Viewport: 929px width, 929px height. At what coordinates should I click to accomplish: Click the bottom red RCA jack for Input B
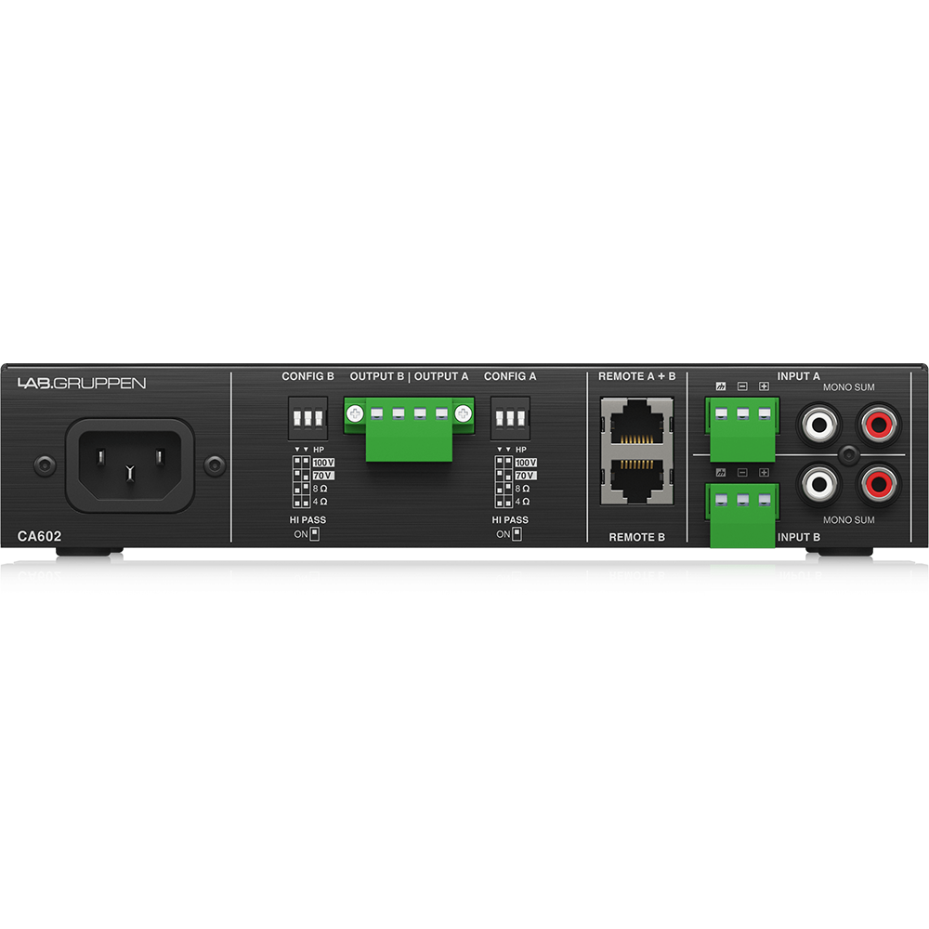pyautogui.click(x=877, y=483)
